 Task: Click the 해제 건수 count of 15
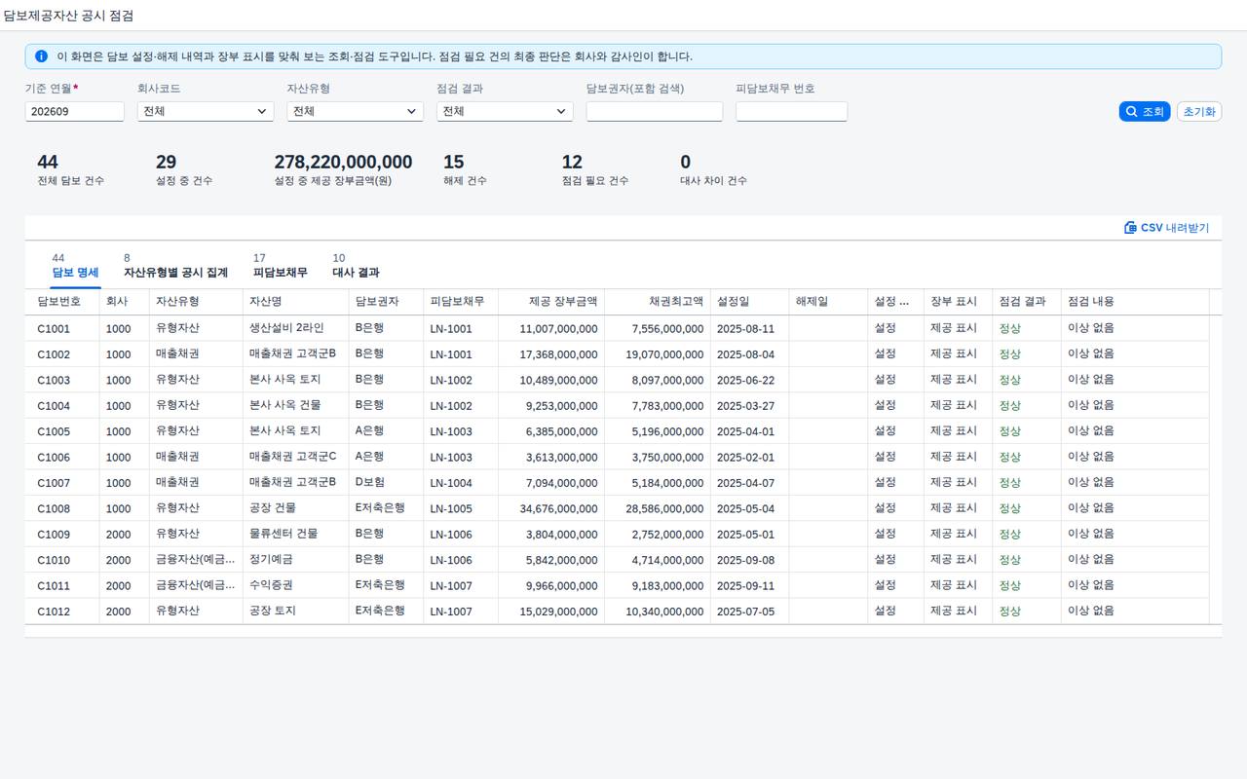453,162
